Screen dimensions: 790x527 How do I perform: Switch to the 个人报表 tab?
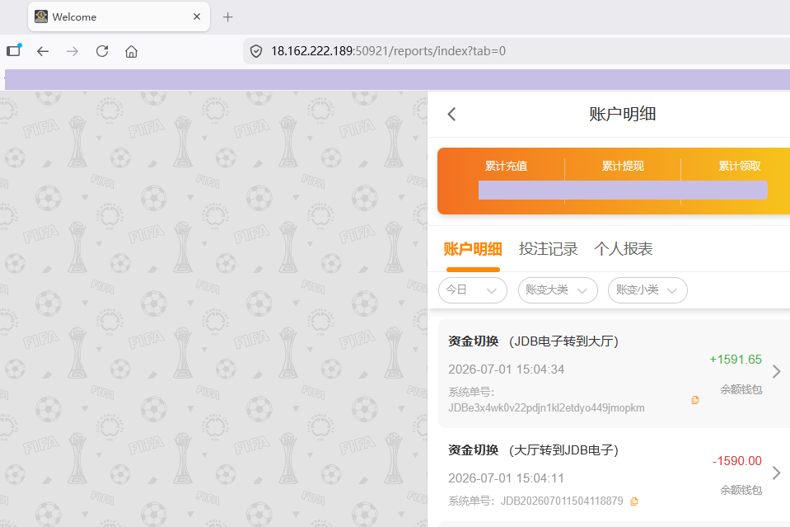click(624, 248)
